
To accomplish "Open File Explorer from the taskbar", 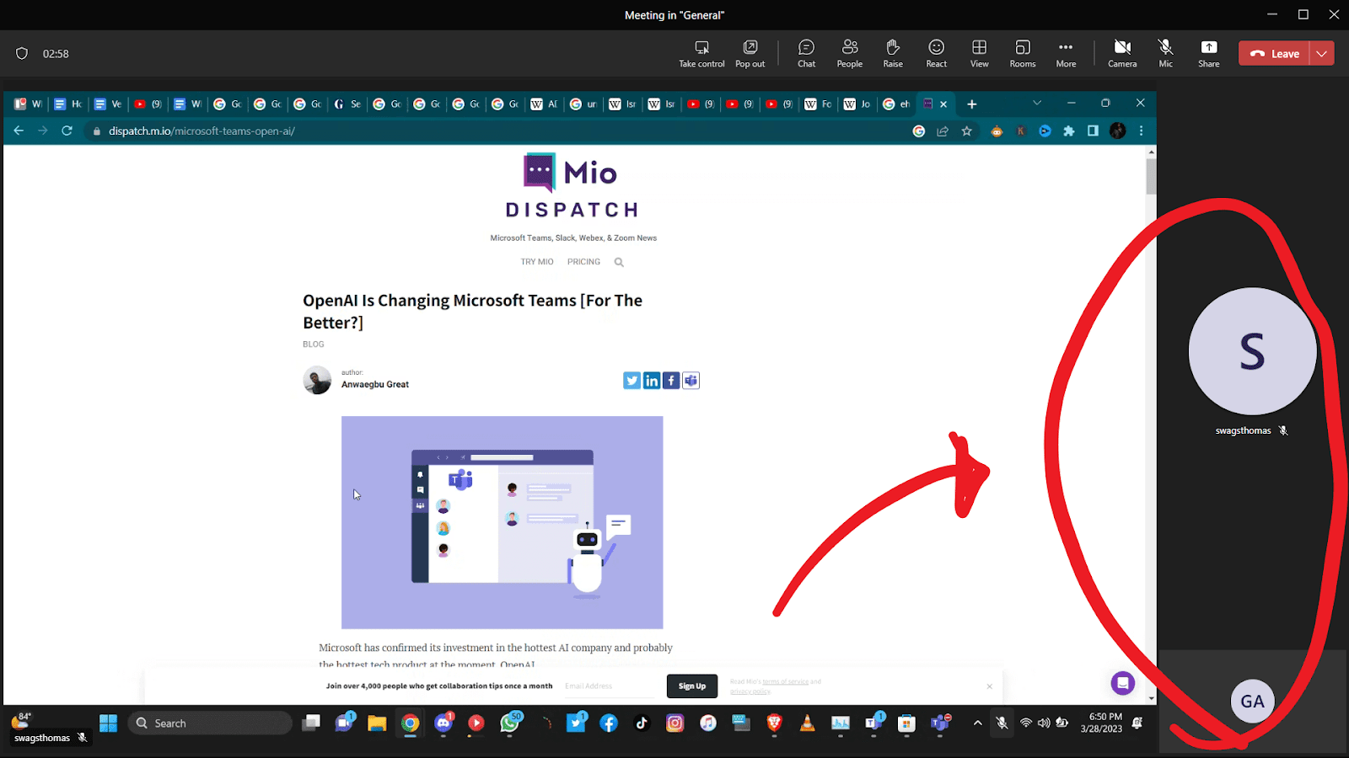I will (377, 723).
